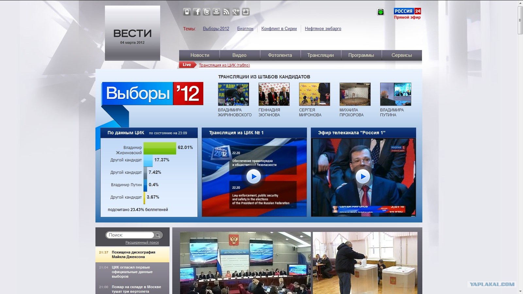Click the 17.37% result value
523x294 pixels.
pos(162,160)
